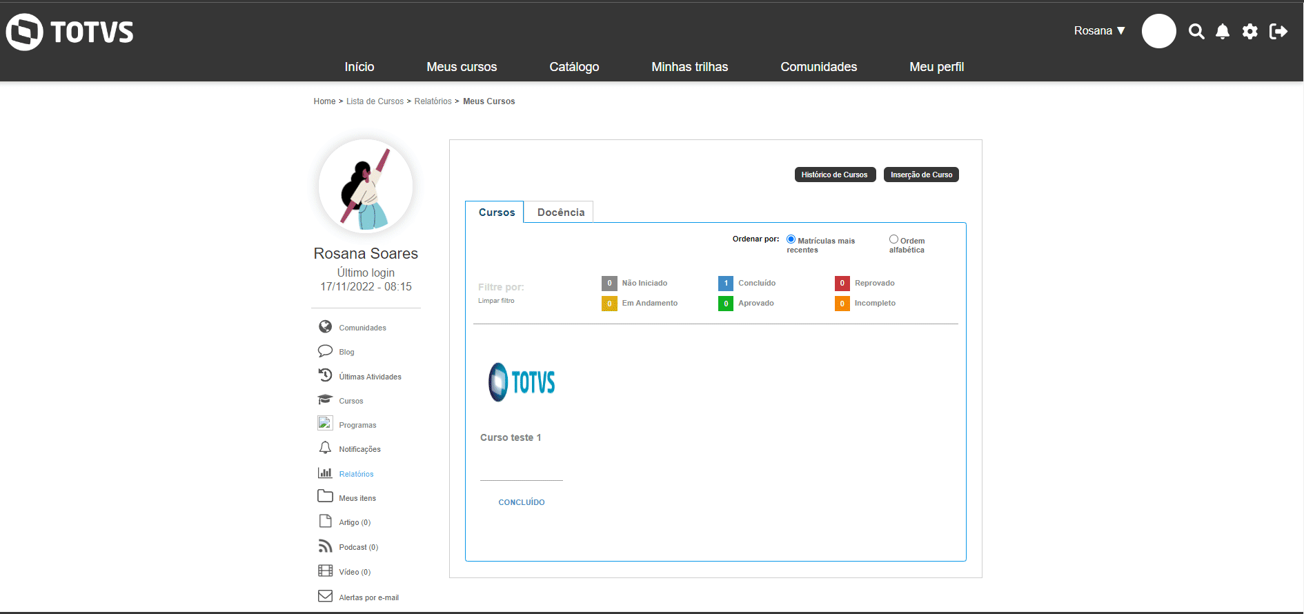
Task: Switch to the Docência tab
Action: (x=560, y=212)
